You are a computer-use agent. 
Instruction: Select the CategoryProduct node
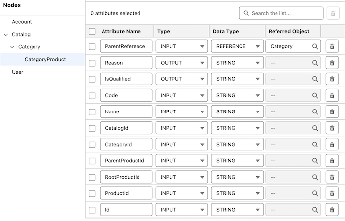point(45,59)
